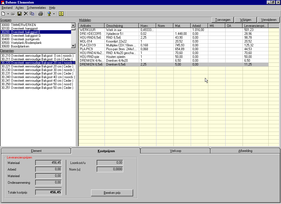Select element 30.230 Bakgoot 30 cm noords
281x204 pixels.
click(x=38, y=70)
